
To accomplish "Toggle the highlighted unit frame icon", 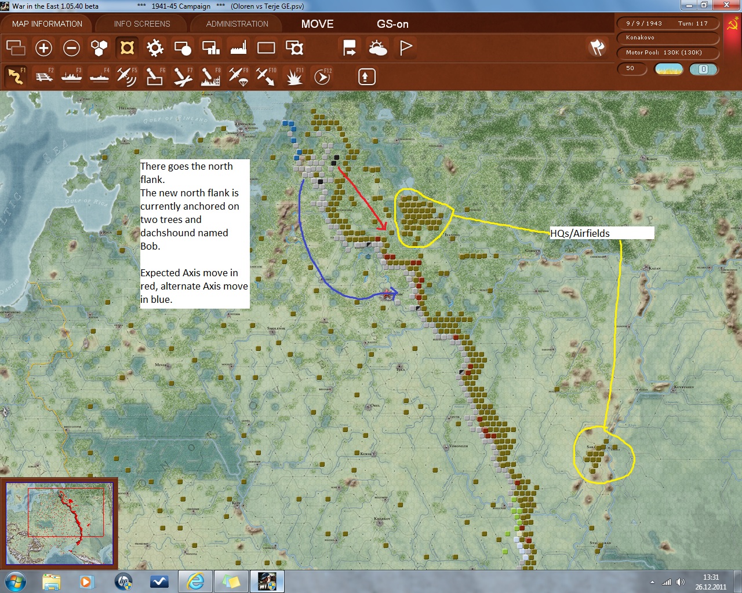I will 127,47.
